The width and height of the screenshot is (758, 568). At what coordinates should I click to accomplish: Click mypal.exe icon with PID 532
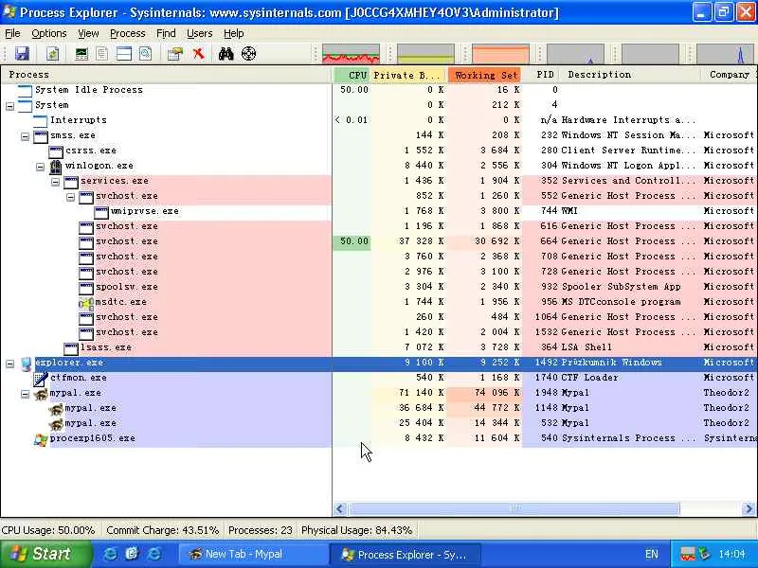coord(56,424)
